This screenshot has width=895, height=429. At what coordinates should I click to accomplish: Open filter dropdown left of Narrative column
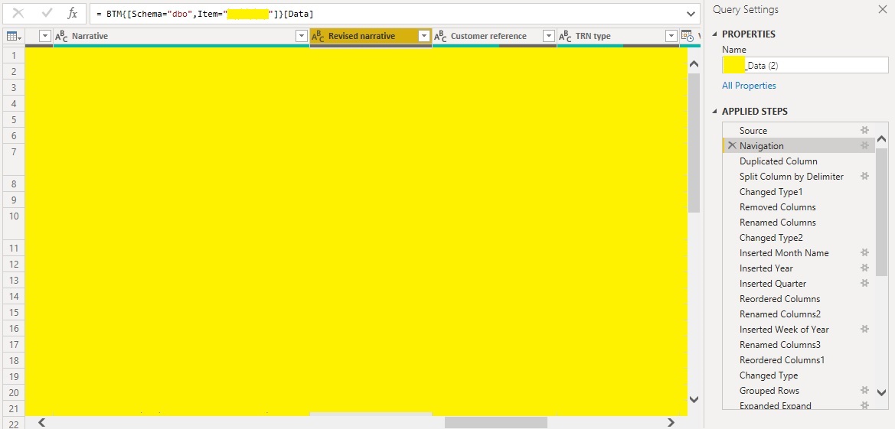coord(45,36)
